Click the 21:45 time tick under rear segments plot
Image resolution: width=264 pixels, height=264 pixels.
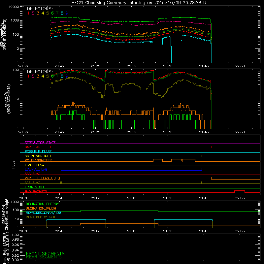(x=204, y=132)
